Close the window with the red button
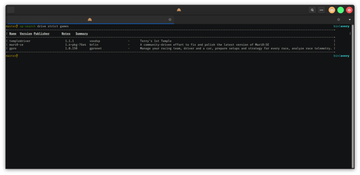The width and height of the screenshot is (360, 175). pyautogui.click(x=349, y=10)
